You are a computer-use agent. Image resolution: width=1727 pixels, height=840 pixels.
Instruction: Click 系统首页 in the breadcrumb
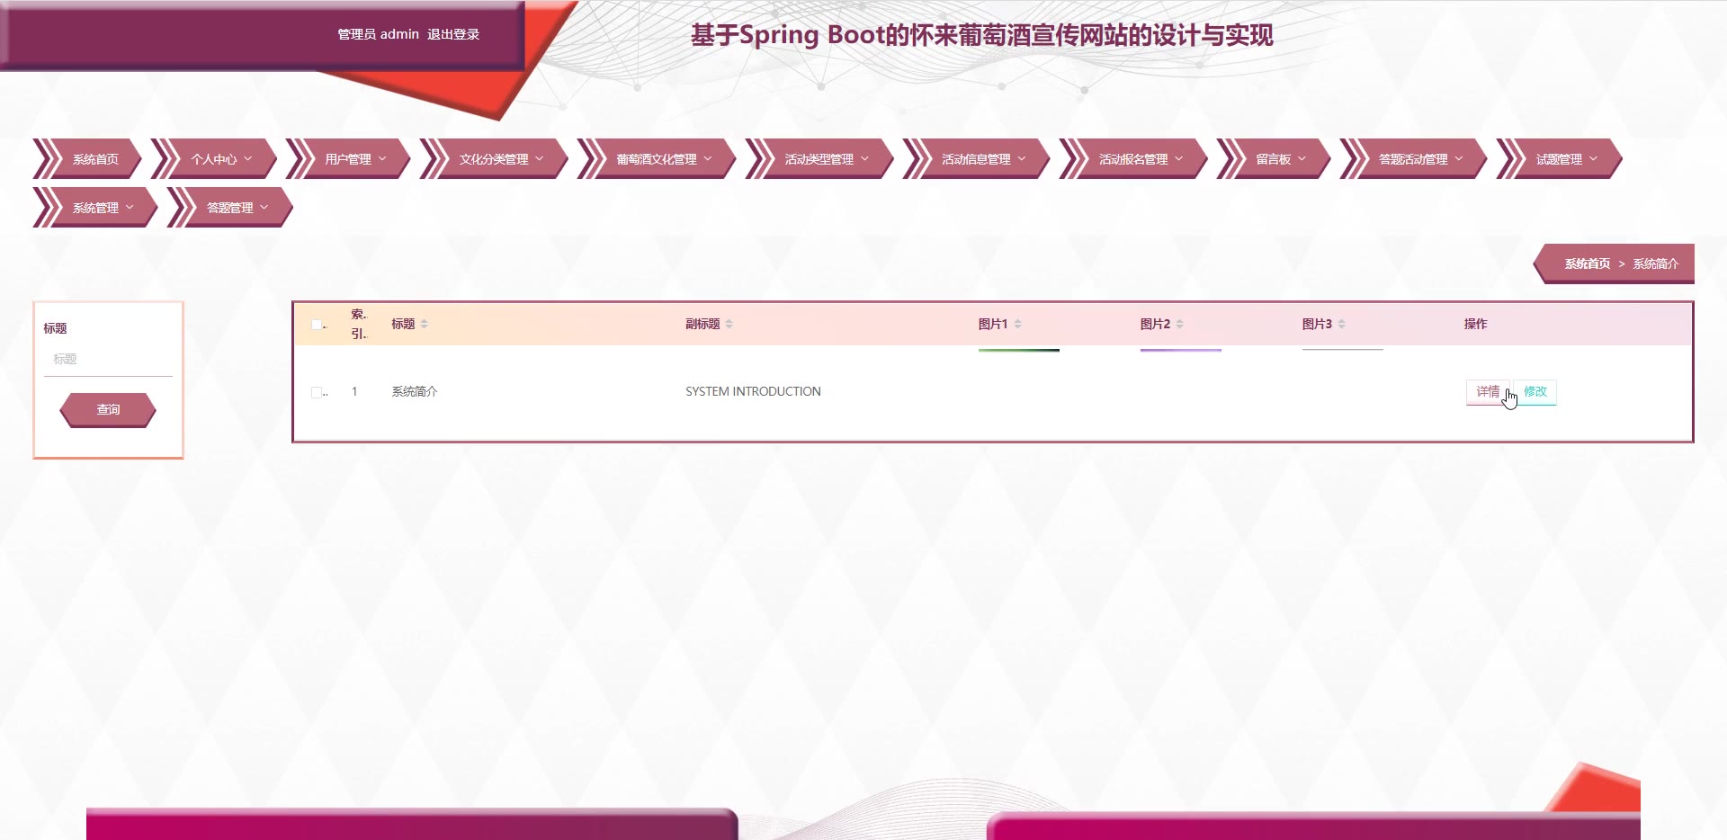[1588, 264]
